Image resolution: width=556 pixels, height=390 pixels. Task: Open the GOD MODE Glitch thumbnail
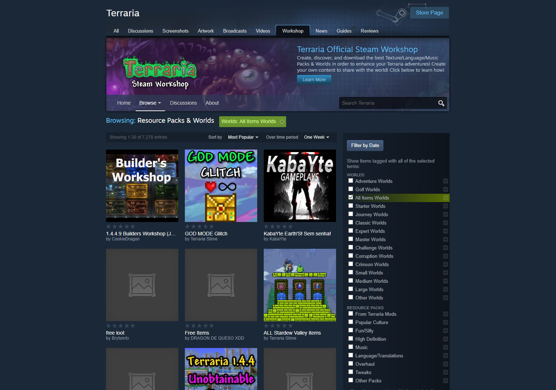point(221,186)
